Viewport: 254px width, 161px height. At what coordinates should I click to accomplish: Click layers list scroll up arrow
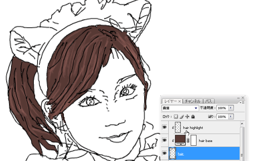pyautogui.click(x=242, y=124)
